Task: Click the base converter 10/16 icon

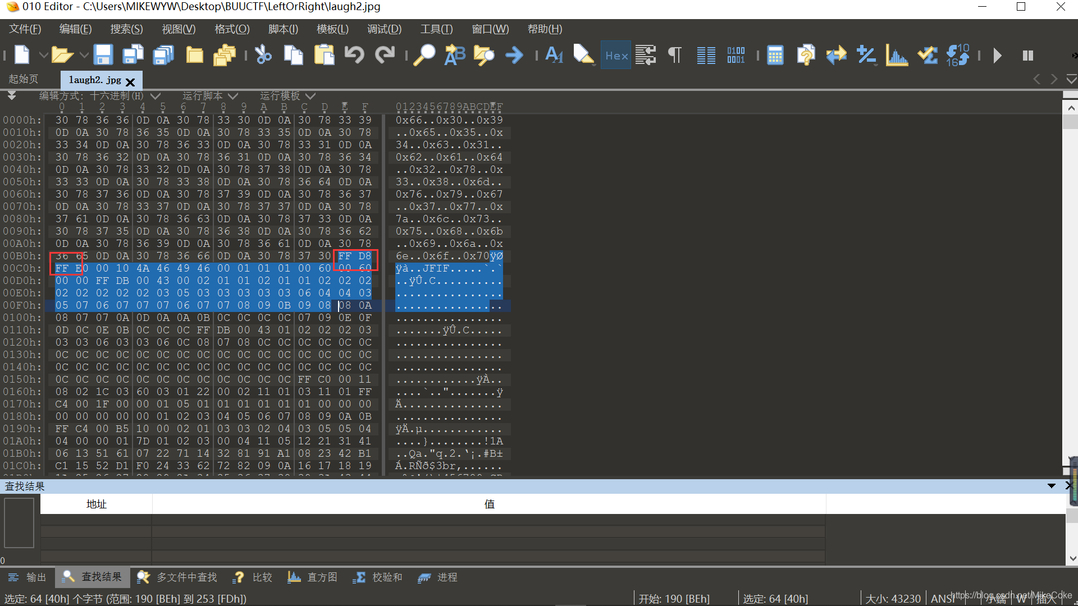Action: 958,55
